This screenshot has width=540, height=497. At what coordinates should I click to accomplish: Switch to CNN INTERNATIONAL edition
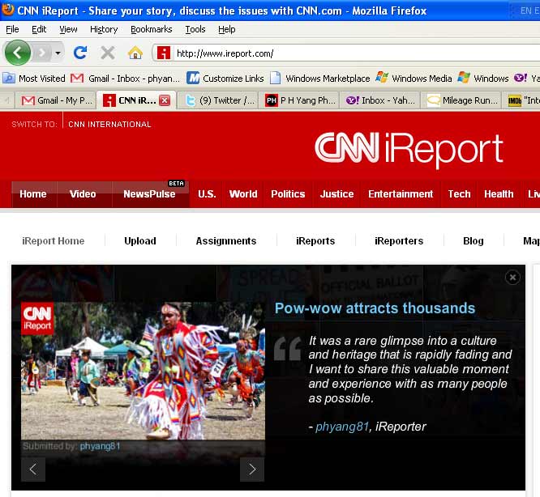[x=109, y=125]
